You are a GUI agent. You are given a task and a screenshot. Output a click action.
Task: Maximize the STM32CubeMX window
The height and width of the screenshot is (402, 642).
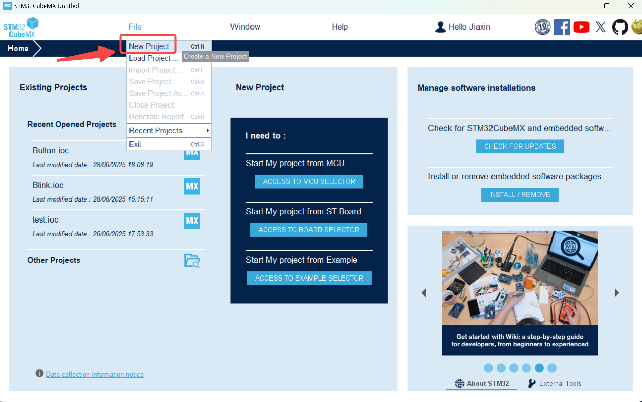[607, 6]
